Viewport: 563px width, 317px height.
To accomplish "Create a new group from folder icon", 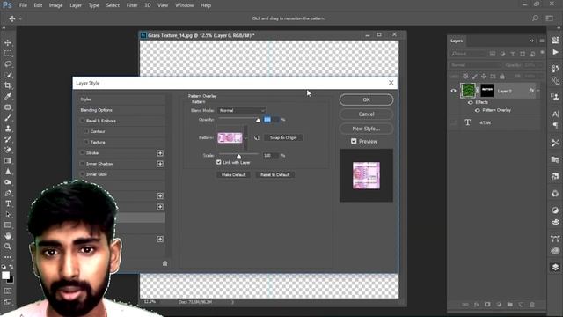I will [510, 305].
